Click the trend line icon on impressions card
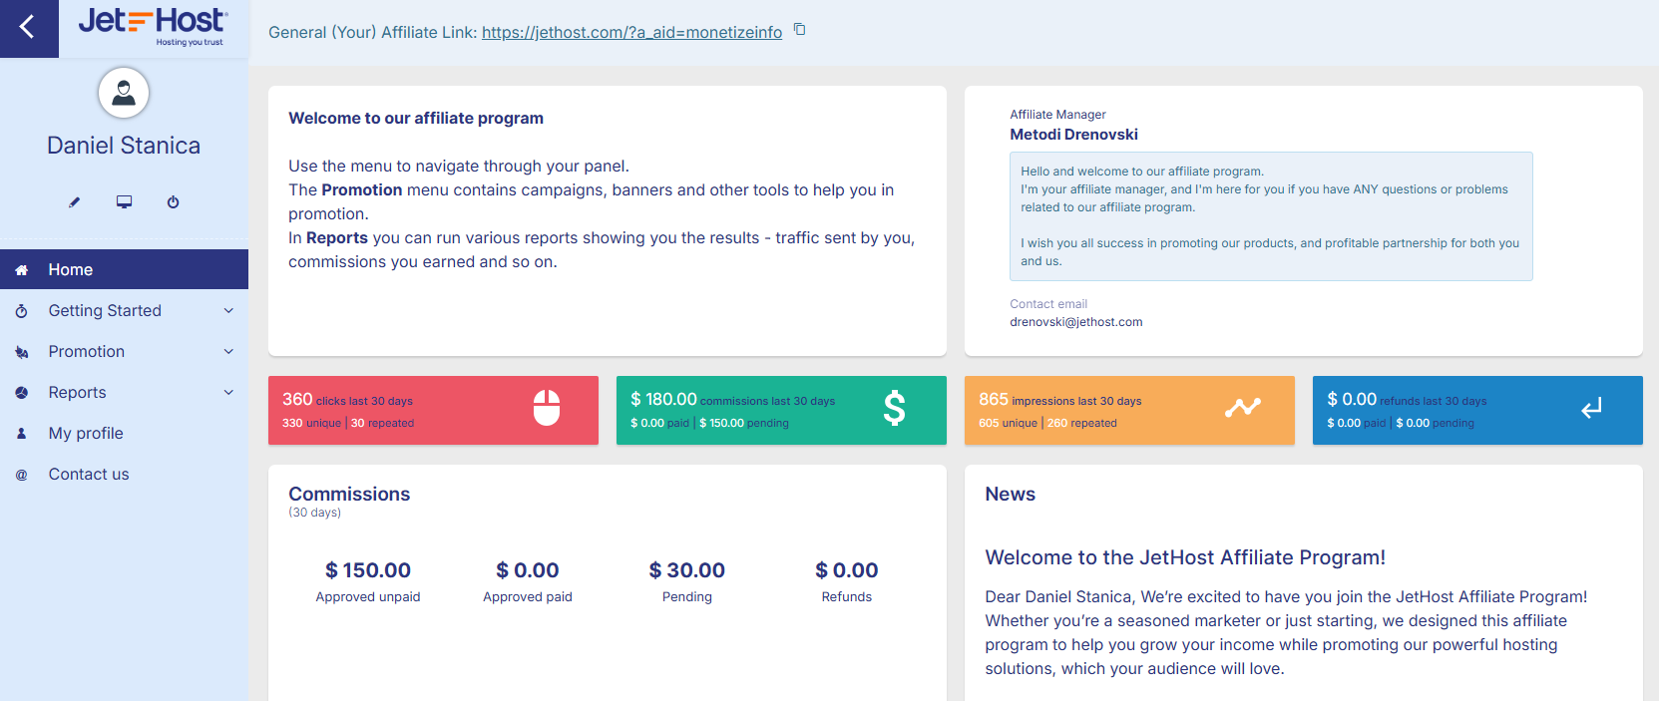This screenshot has width=1659, height=701. [1243, 407]
